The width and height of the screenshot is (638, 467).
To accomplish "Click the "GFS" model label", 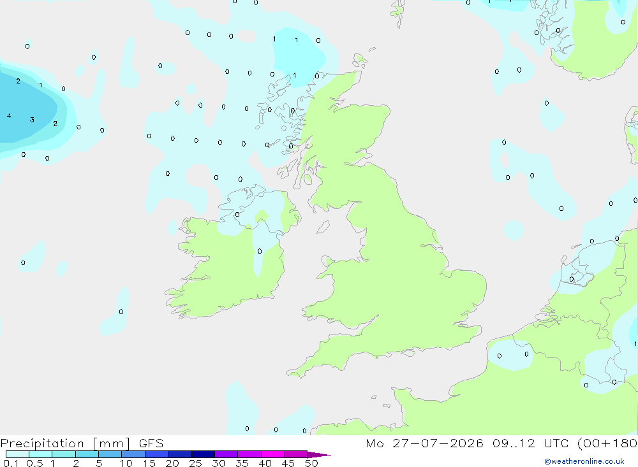I will click(151, 443).
